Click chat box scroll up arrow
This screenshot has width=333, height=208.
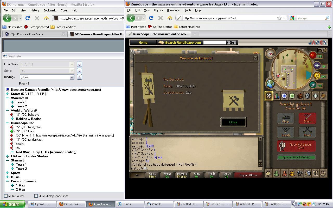tap(260, 139)
